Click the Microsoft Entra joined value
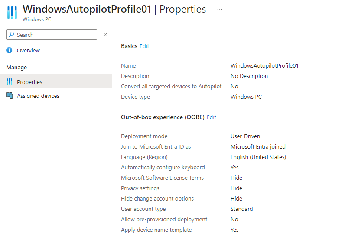This screenshot has width=345, height=233. point(258,147)
